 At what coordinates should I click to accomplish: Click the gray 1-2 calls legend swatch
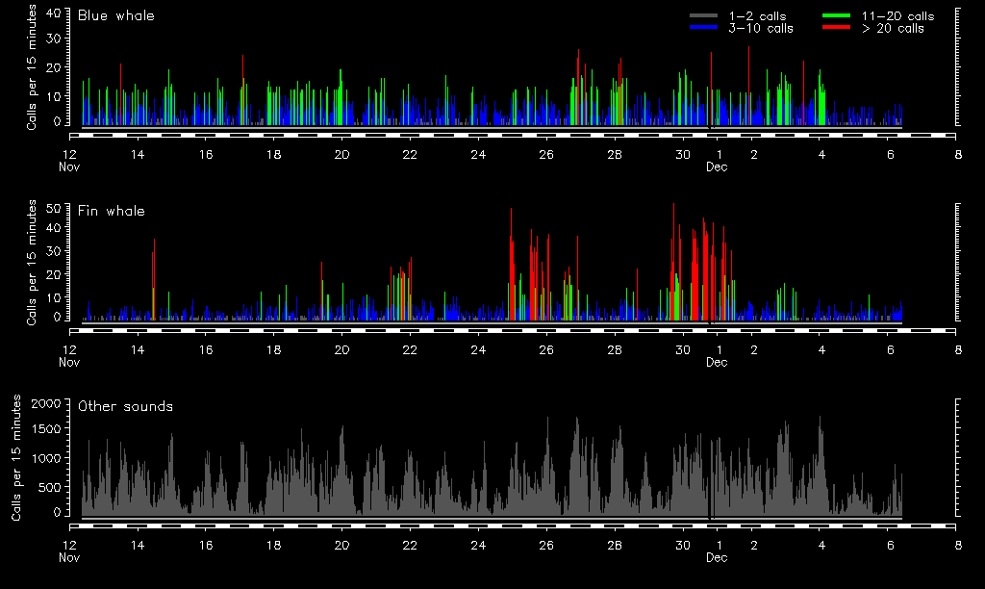704,16
